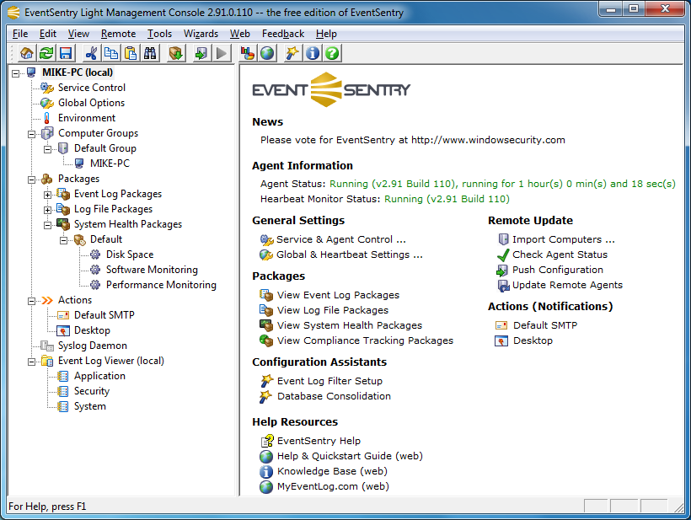Click Knowledge Base (web) link
This screenshot has height=520, width=691.
pyautogui.click(x=332, y=471)
